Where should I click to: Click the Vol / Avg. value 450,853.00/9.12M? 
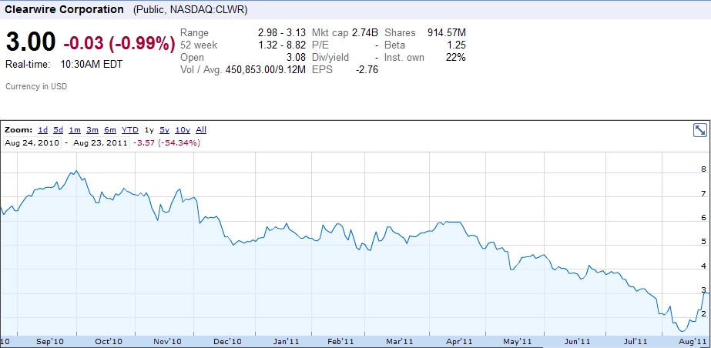[265, 70]
